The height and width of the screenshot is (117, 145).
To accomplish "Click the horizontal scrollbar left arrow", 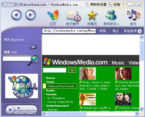I will (x=44, y=113).
